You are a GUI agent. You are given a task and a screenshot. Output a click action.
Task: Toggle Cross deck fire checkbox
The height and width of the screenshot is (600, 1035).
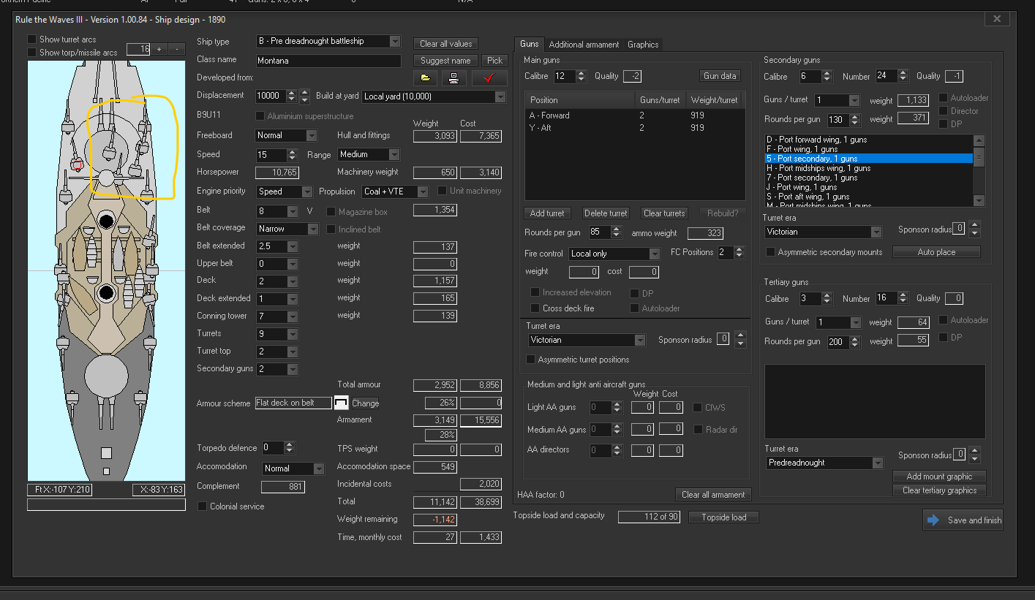(x=535, y=308)
